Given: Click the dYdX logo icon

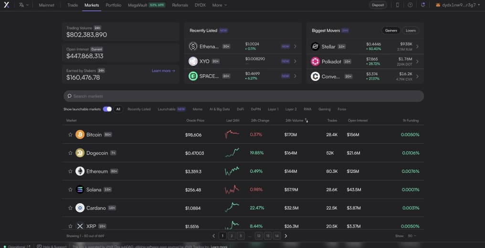Looking at the screenshot, I should 7,5.
